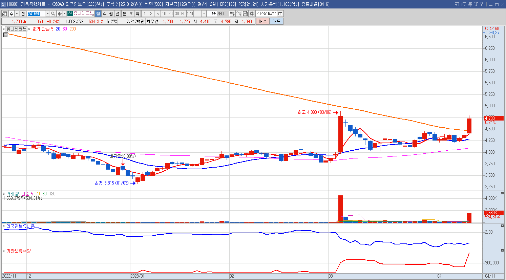Click the green 신 badge icon

[x=70, y=14]
